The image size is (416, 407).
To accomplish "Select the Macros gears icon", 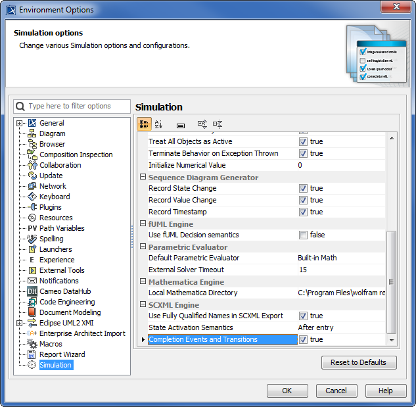I will 32,343.
